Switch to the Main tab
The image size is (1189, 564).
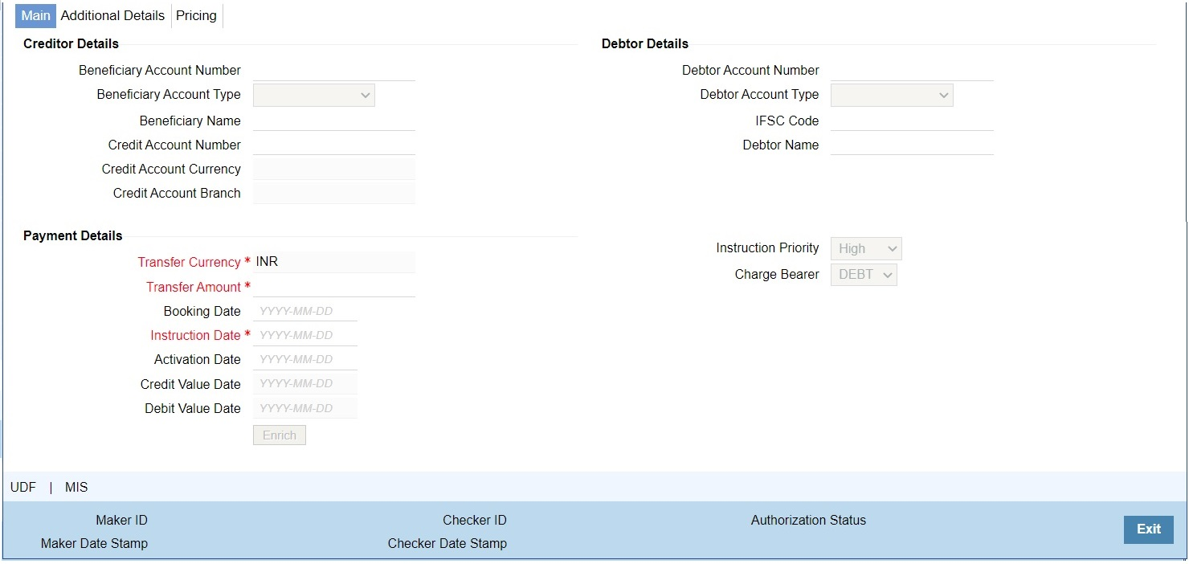click(x=35, y=15)
